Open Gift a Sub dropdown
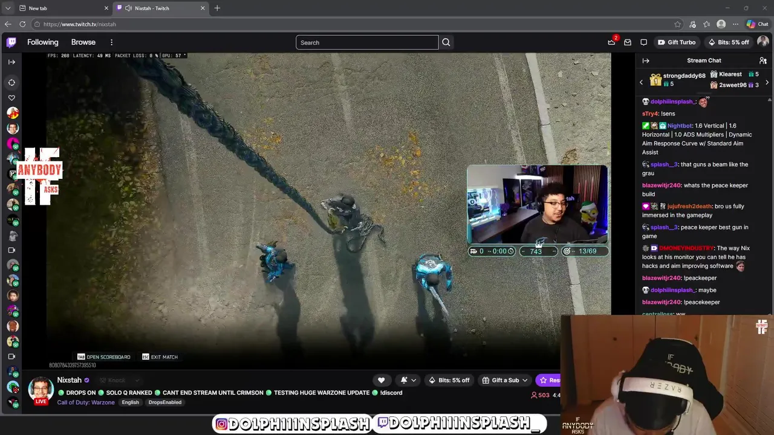Screen dimensions: 774x435 pyautogui.click(x=505, y=380)
